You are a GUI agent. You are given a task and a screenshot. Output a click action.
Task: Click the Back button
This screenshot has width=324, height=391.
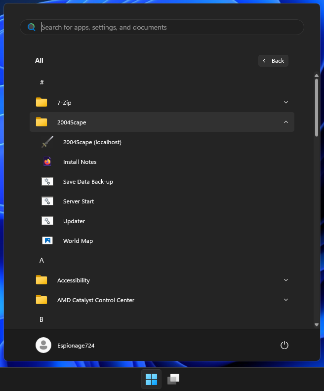(273, 61)
